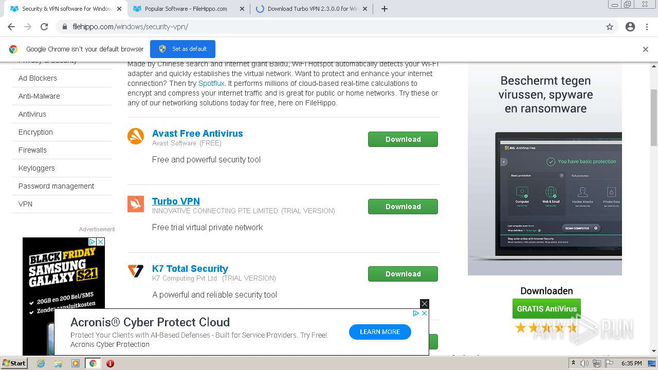This screenshot has width=658, height=370.
Task: Open the Internet Explorer taskbar icon
Action: (41, 363)
